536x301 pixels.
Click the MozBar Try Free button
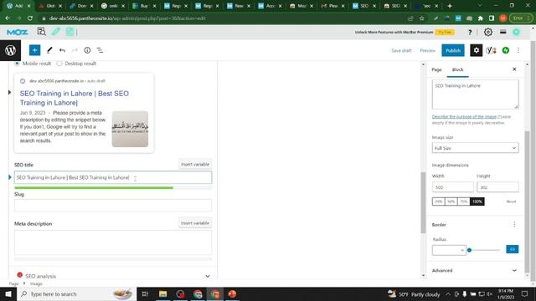click(x=445, y=32)
